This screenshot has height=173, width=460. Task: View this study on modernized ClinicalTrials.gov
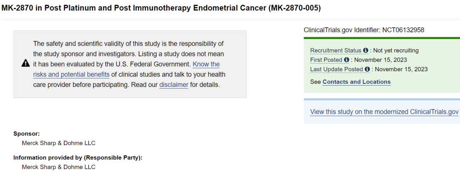click(x=384, y=112)
